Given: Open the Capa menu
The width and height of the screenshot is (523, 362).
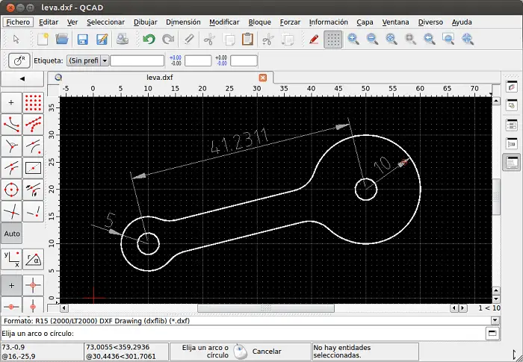Looking at the screenshot, I should 365,22.
